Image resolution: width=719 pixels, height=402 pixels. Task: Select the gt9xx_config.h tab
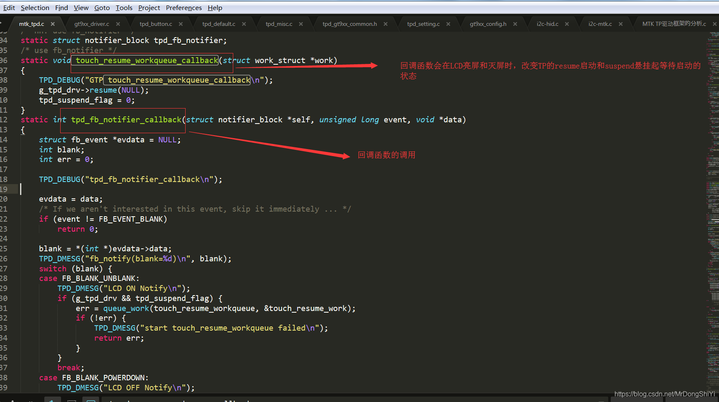click(488, 24)
